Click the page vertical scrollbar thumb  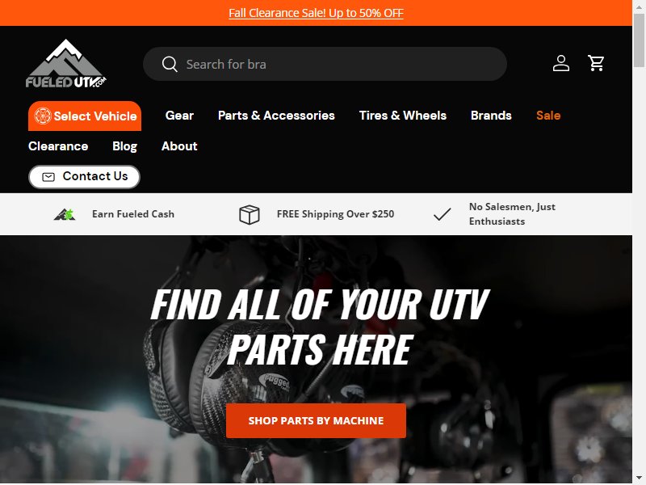(x=639, y=40)
